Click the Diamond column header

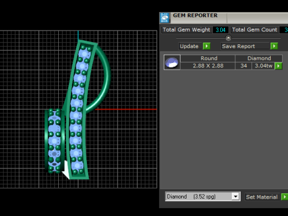259,58
